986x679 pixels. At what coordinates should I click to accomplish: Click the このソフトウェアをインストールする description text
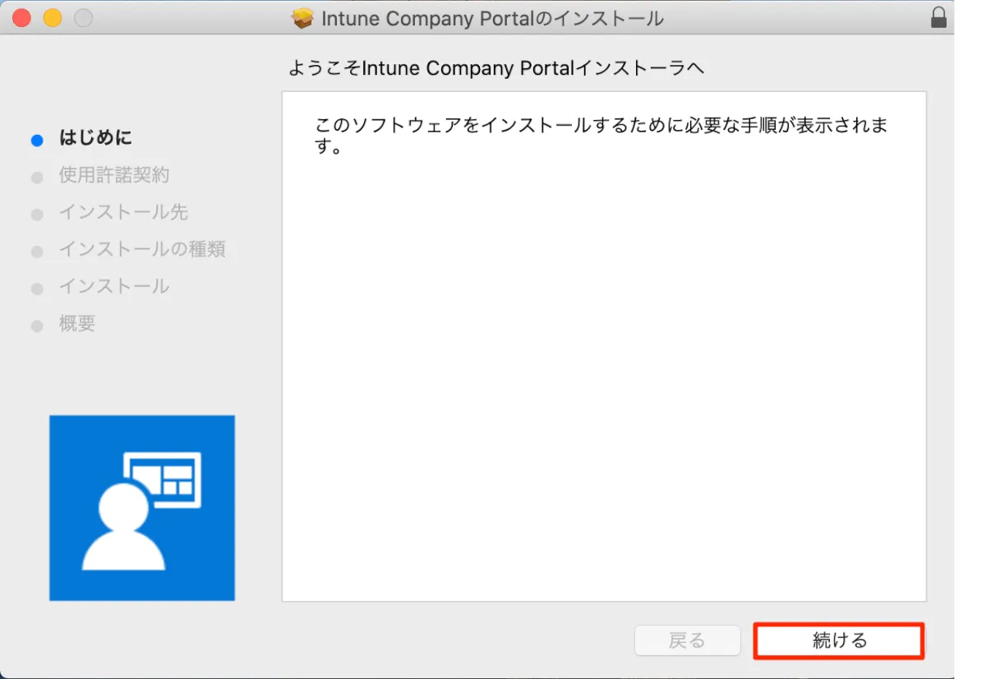tap(602, 137)
